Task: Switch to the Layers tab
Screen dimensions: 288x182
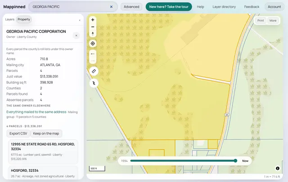Action: click(x=10, y=19)
